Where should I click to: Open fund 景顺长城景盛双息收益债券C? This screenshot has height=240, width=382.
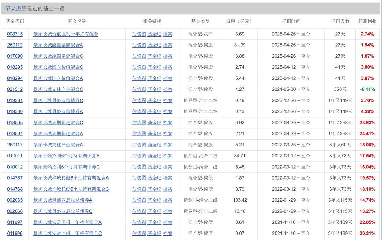coord(63,211)
